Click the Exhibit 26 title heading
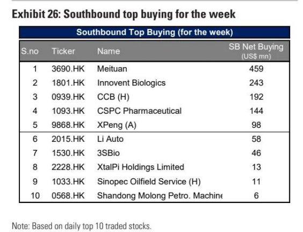The height and width of the screenshot is (232, 303). pyautogui.click(x=124, y=15)
